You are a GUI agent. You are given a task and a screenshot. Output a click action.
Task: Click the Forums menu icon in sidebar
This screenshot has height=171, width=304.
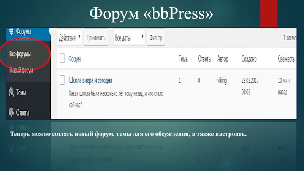point(11,32)
